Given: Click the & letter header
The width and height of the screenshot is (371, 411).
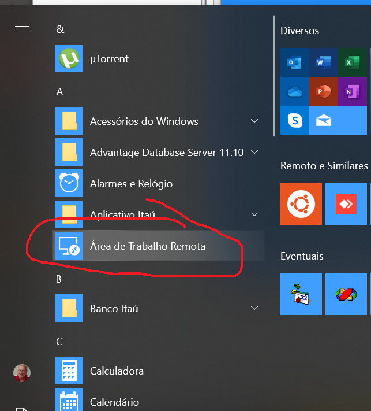Looking at the screenshot, I should point(60,29).
